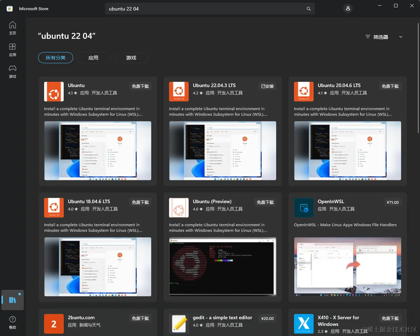
Task: Open Ubuntu (Preview) terminal screenshot thumbnail
Action: (223, 267)
